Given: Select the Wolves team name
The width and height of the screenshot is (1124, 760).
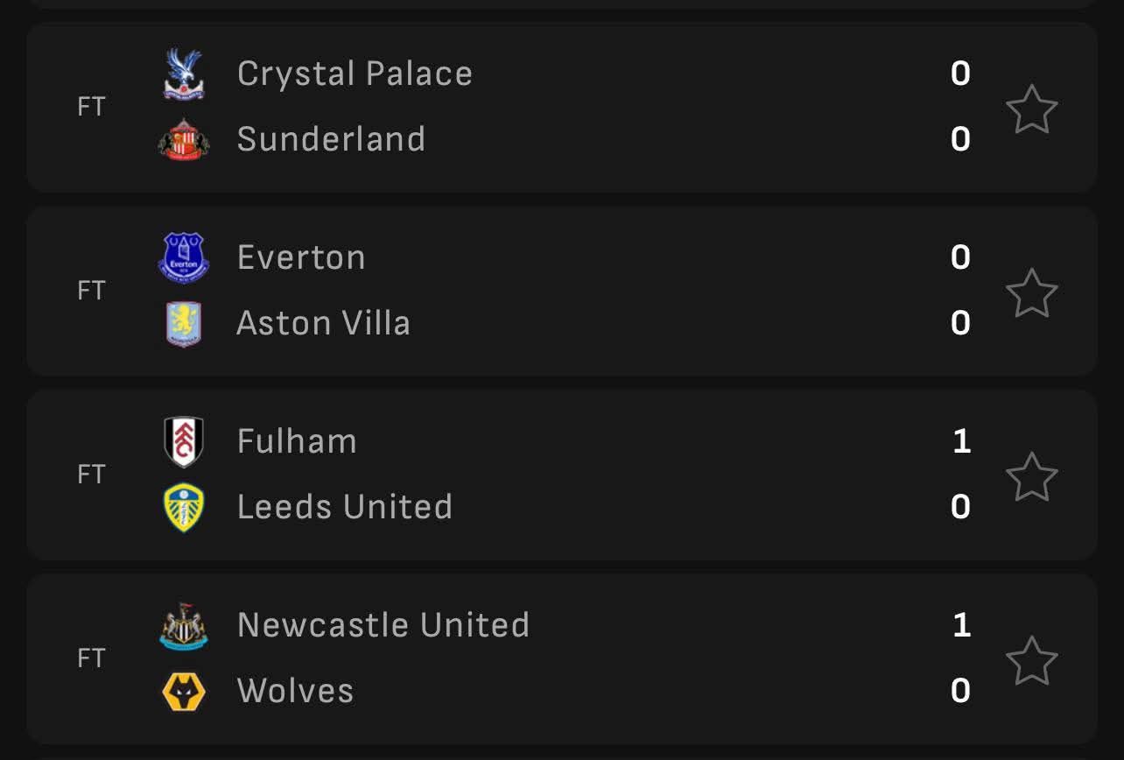Looking at the screenshot, I should tap(296, 691).
